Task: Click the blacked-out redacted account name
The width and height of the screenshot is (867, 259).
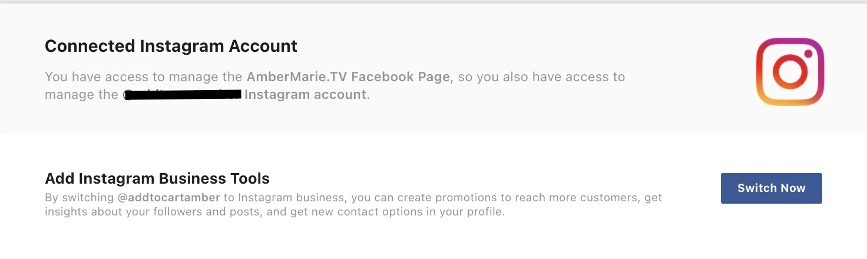Action: pos(183,94)
